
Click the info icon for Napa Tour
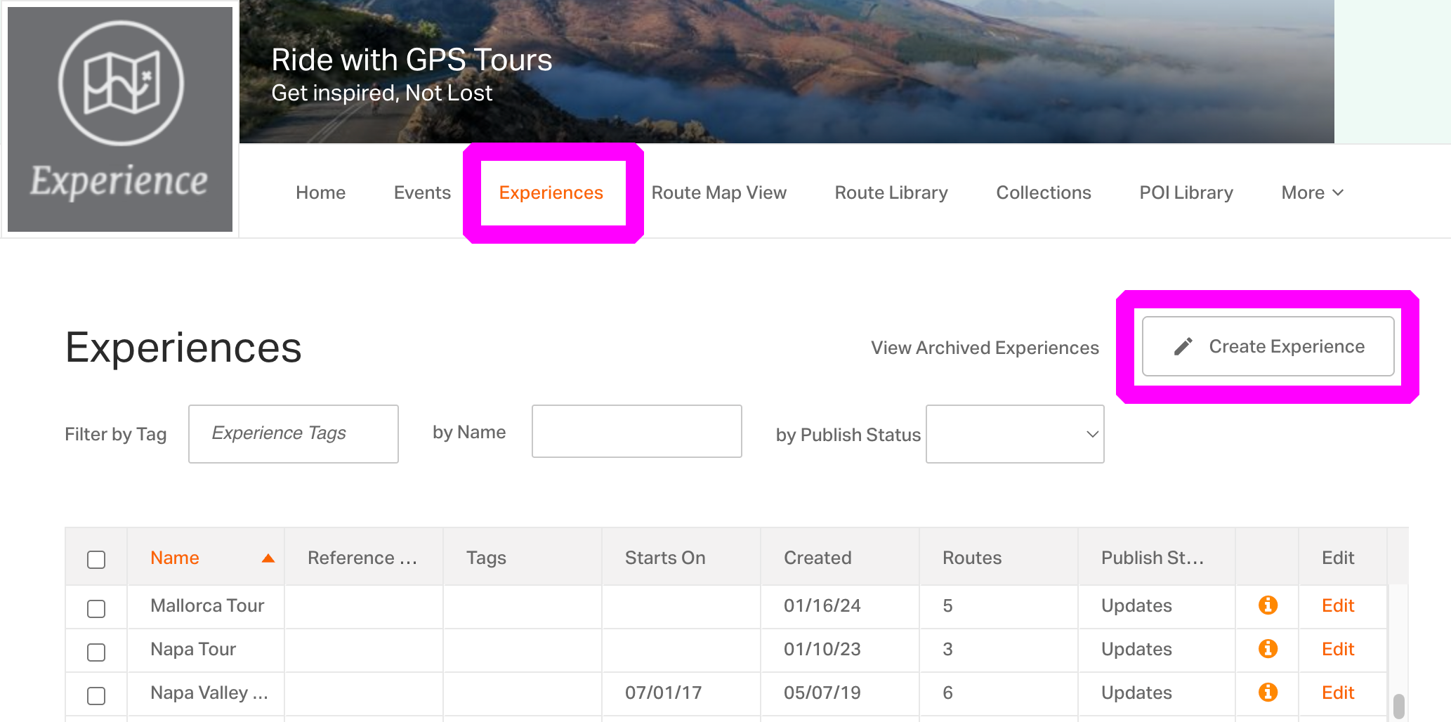(1268, 648)
